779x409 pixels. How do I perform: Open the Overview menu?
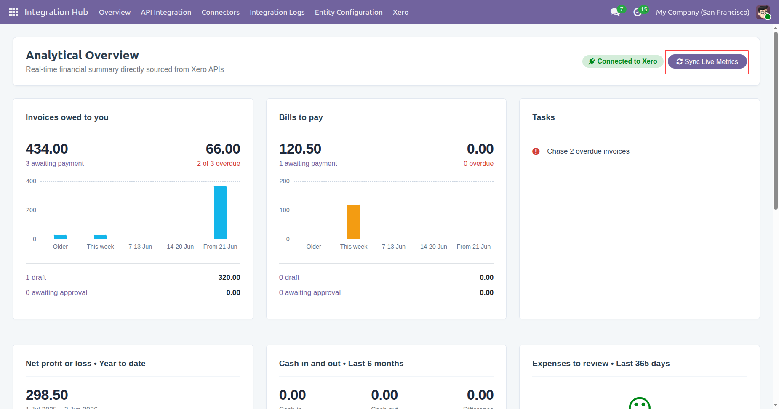pyautogui.click(x=115, y=12)
